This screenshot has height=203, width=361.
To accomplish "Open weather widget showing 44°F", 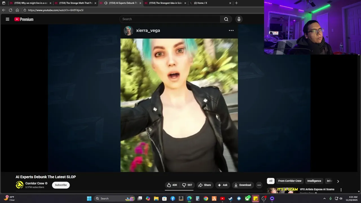I will 9,198.
